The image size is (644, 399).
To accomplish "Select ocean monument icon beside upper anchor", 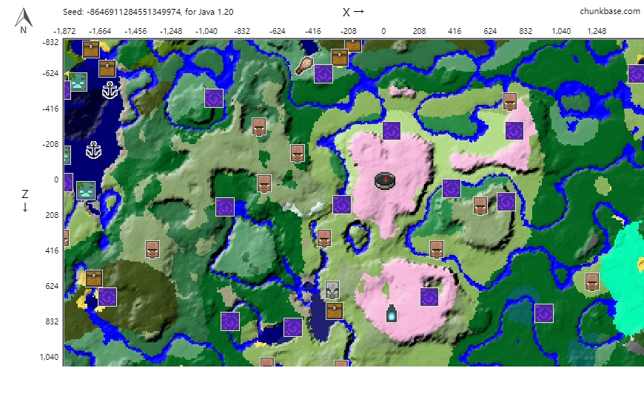I will tap(78, 81).
